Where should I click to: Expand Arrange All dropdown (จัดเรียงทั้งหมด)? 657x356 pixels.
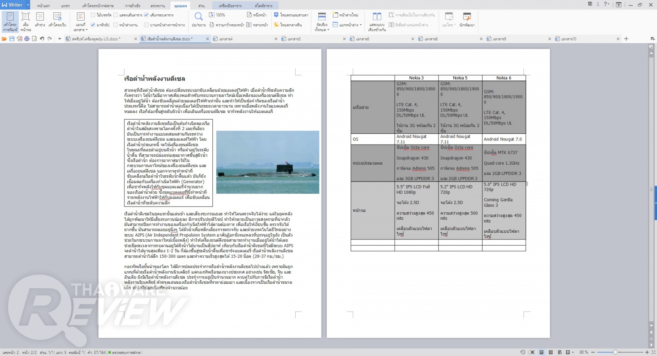(322, 22)
